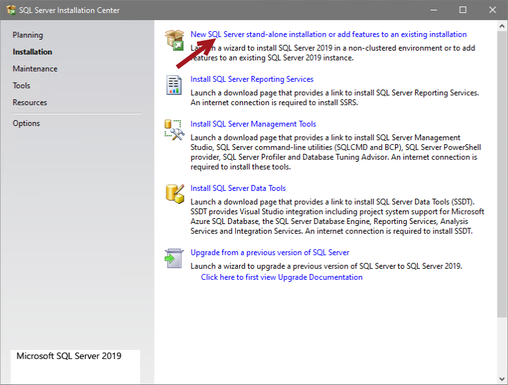Click the 'required to install these tools' text
This screenshot has height=385, width=508.
[241, 167]
